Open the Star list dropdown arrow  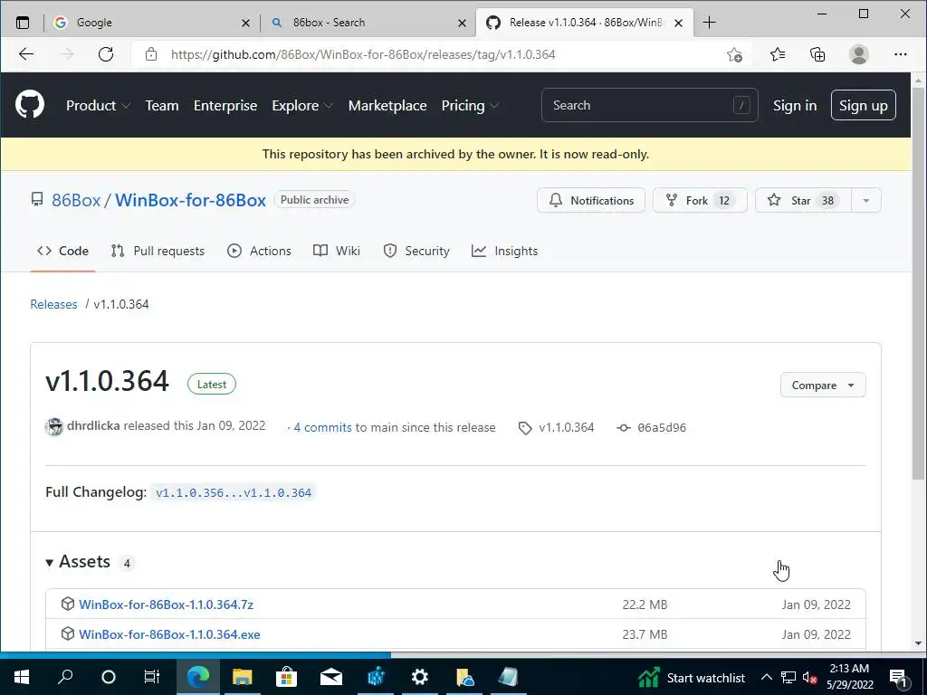(866, 200)
